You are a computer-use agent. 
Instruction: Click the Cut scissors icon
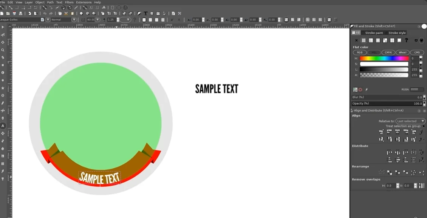click(x=66, y=13)
